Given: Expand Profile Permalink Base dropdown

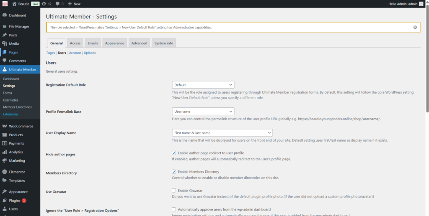Looking at the screenshot, I should click(203, 112).
